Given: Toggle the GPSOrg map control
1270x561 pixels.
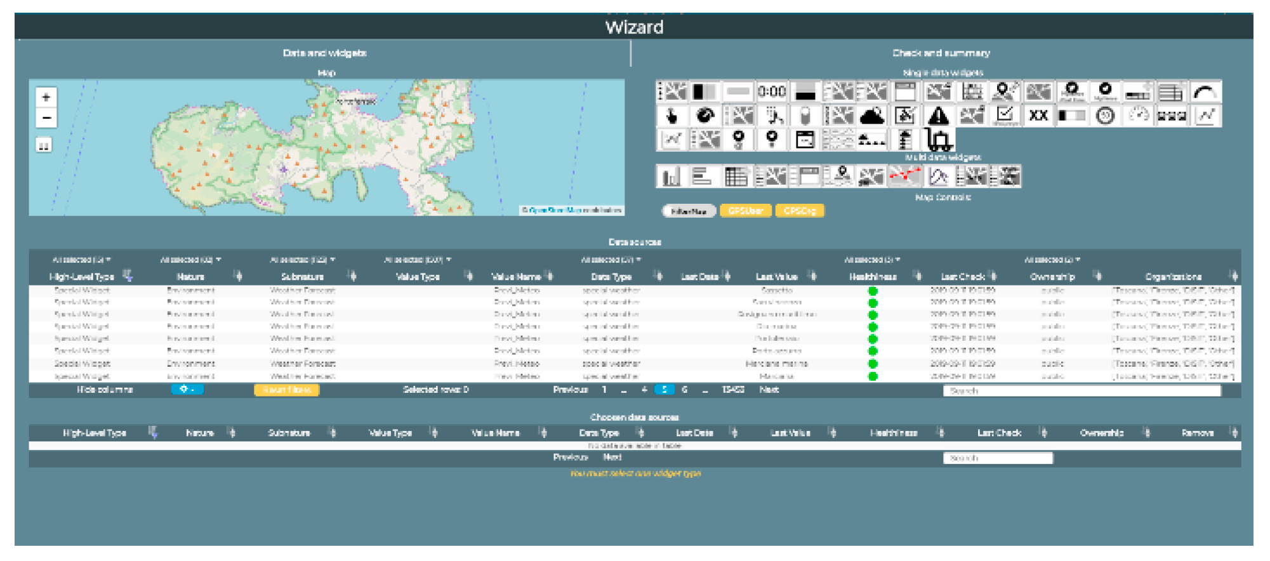Looking at the screenshot, I should click(x=799, y=211).
